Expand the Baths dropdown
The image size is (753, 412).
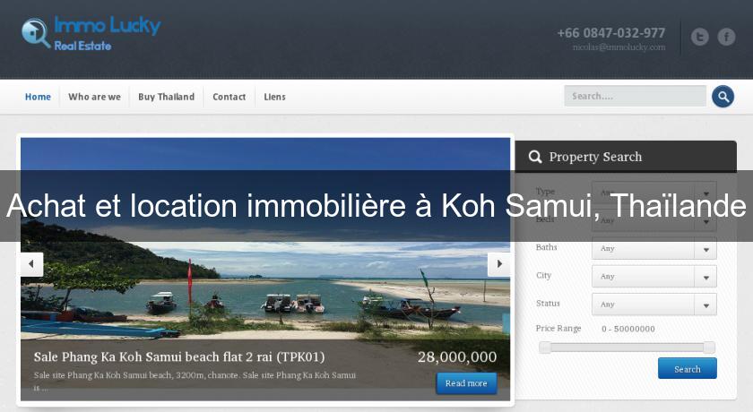tap(654, 248)
